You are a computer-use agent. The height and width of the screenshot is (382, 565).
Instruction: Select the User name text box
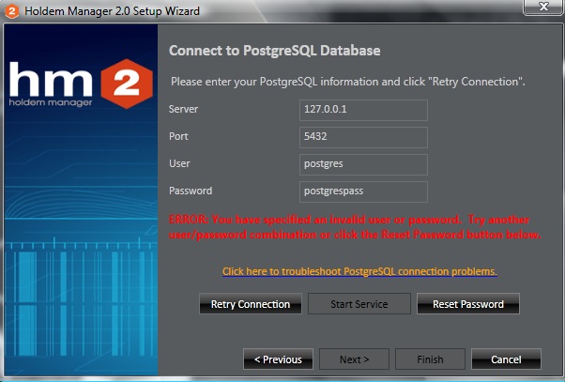tap(363, 164)
